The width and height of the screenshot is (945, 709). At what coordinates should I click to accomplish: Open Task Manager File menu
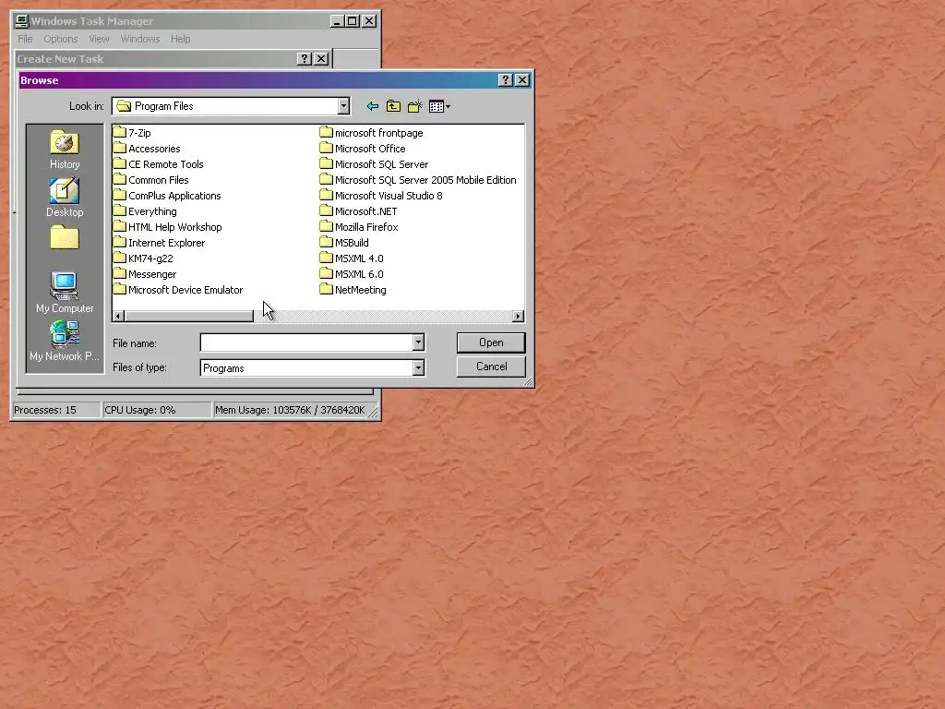[25, 39]
